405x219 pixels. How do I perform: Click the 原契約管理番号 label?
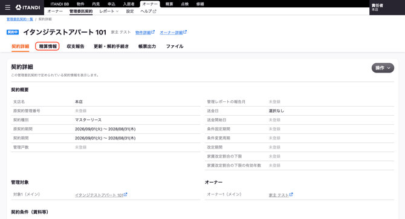click(x=27, y=111)
